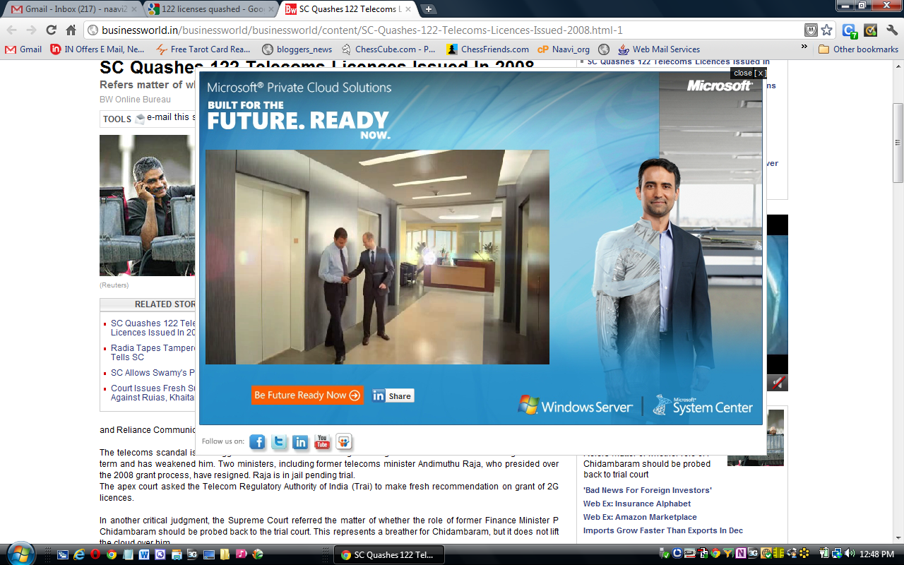Open the ChessCube.com bookmark
Screen dimensions: 904x565
388,49
